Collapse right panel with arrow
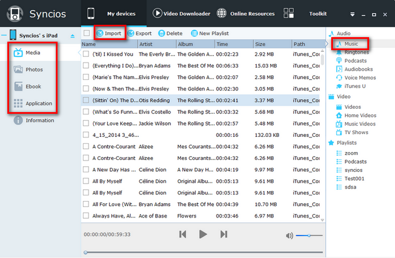This screenshot has width=395, height=258. 327,44
